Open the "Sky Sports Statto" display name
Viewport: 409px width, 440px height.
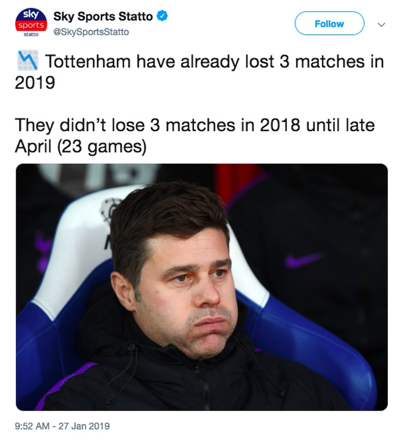tap(103, 17)
